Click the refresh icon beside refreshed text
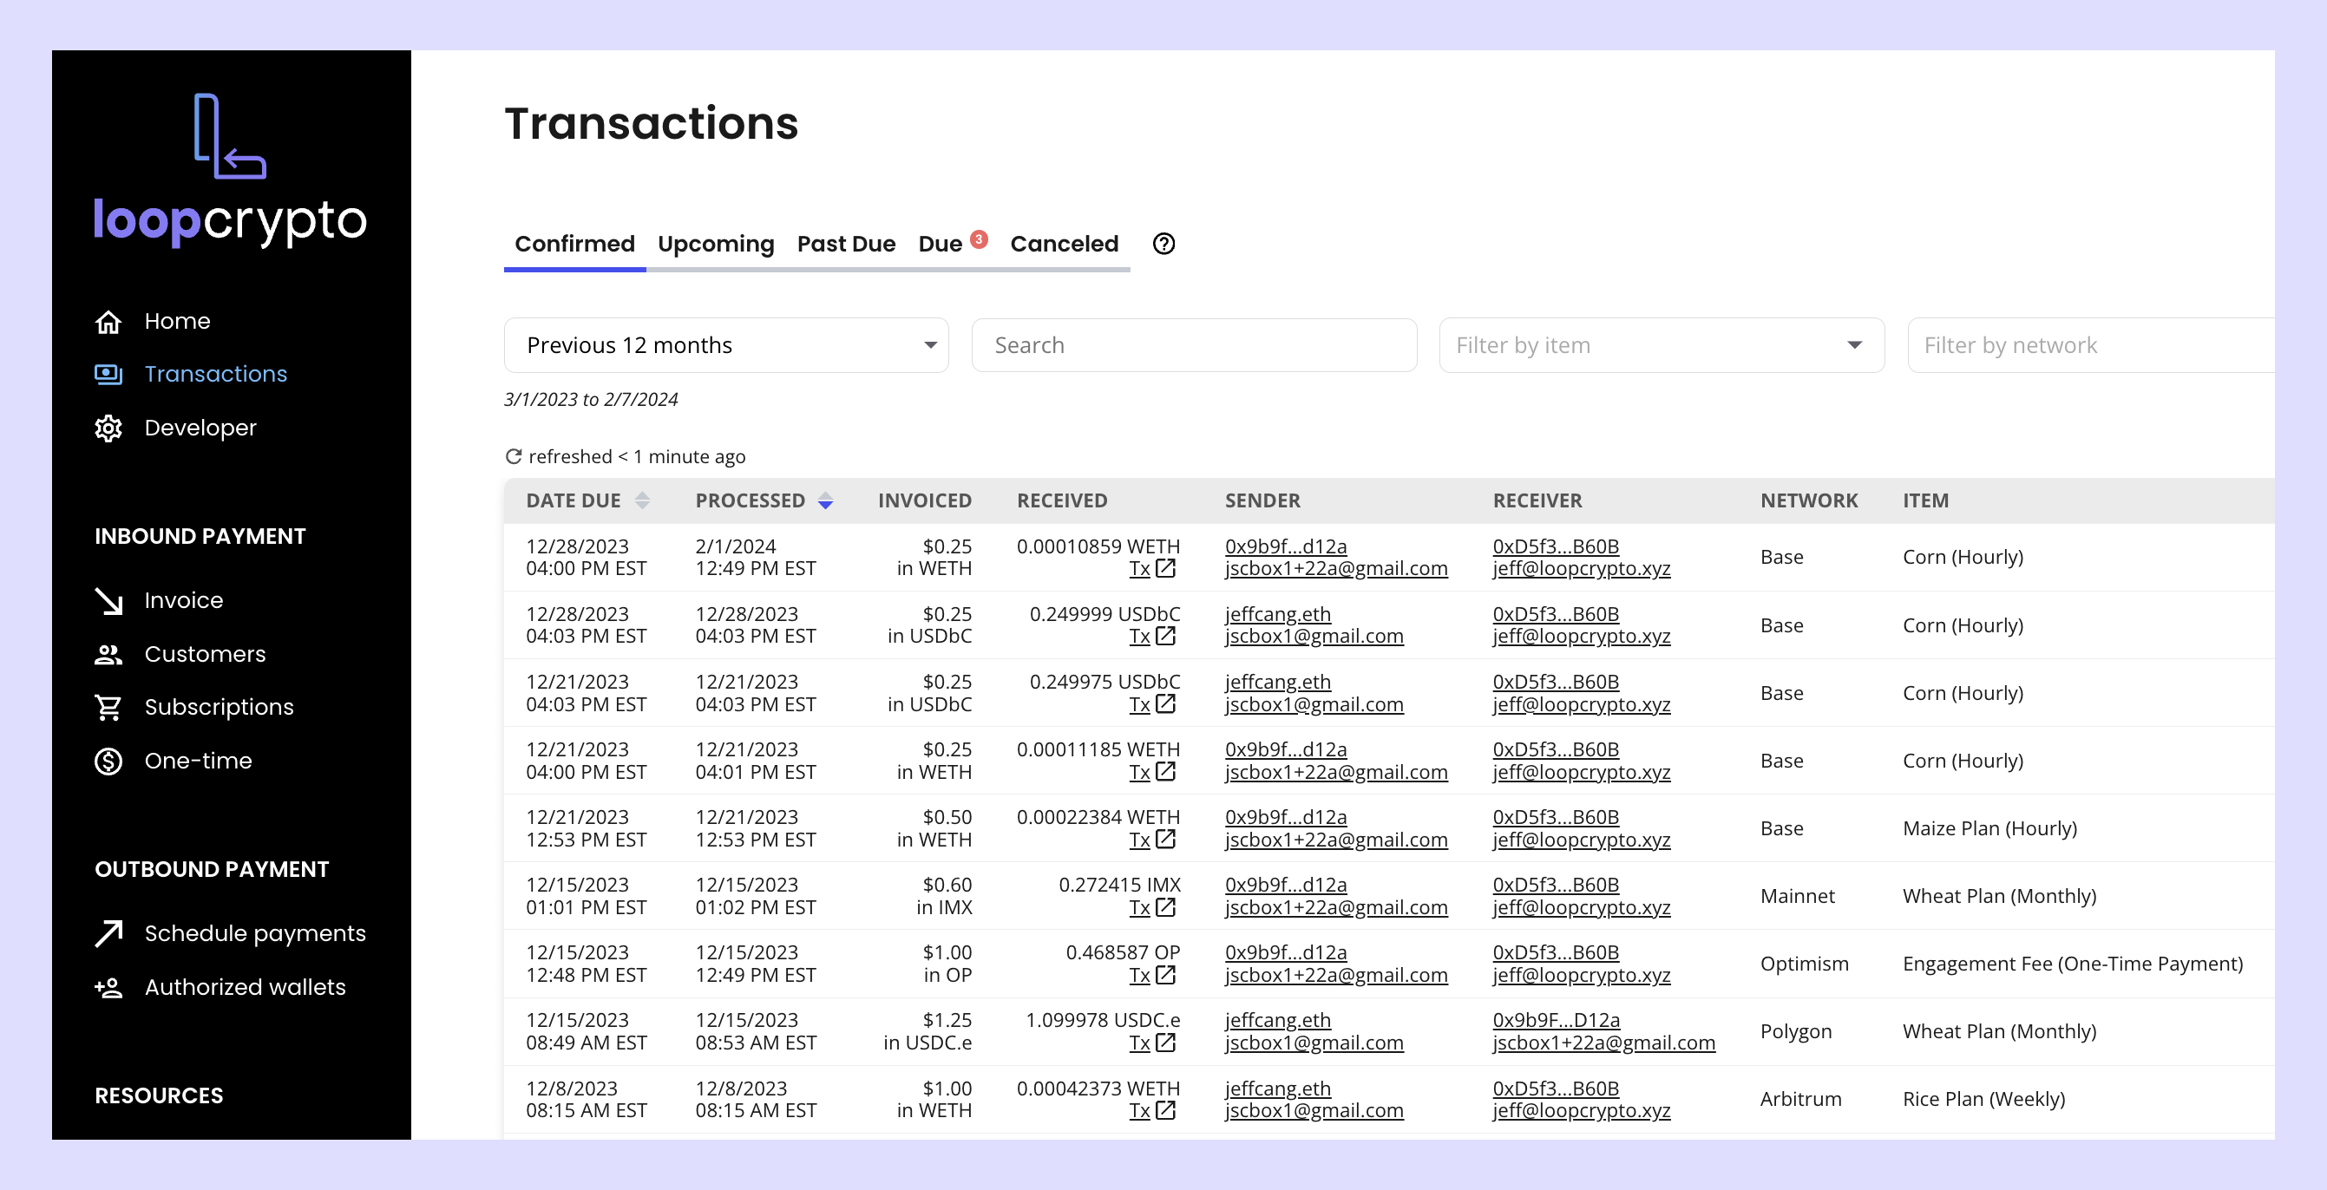The image size is (2327, 1190). pos(513,457)
